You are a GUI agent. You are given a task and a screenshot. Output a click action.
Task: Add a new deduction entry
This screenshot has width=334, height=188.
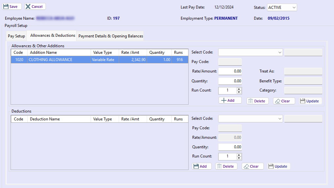point(201,166)
